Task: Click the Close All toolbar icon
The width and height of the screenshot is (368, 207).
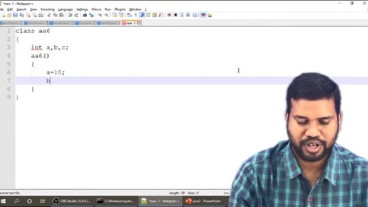Action: pos(34,16)
